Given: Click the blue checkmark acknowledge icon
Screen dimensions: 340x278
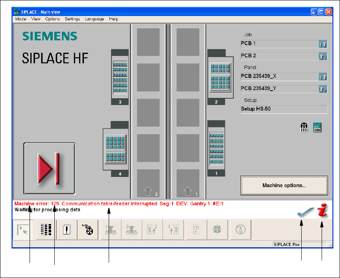Looking at the screenshot, I should pos(304,212).
